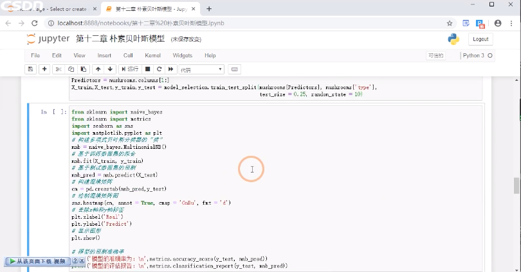521x272 pixels.
Task: Go back in browser history
Action: (8, 23)
